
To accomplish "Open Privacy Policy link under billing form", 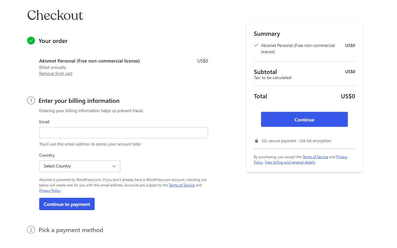I will 50,191.
